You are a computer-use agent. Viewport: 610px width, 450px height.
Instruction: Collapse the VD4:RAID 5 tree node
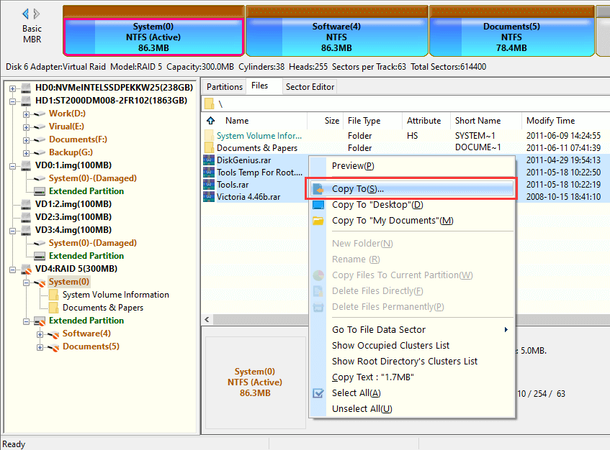point(13,269)
